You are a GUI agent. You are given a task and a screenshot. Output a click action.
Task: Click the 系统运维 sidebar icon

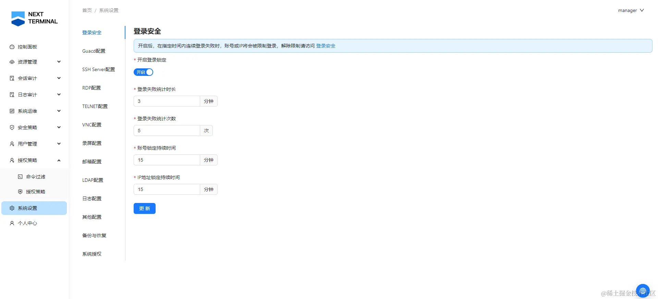point(12,111)
